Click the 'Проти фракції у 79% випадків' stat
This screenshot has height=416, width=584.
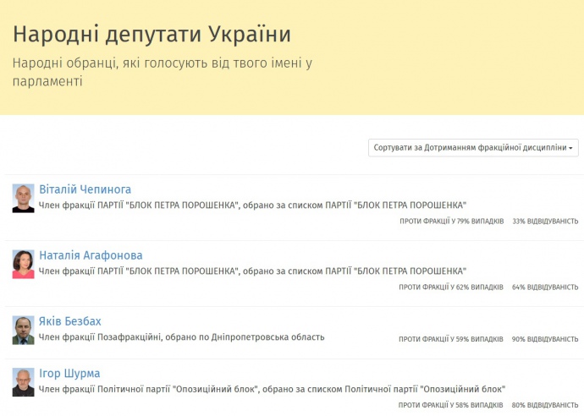[451, 222]
